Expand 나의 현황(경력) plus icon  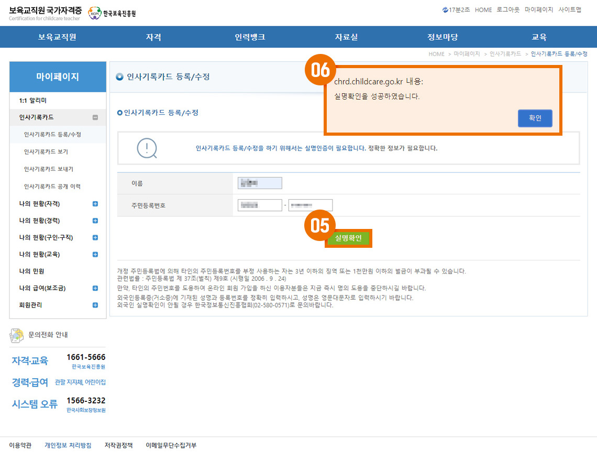(95, 221)
